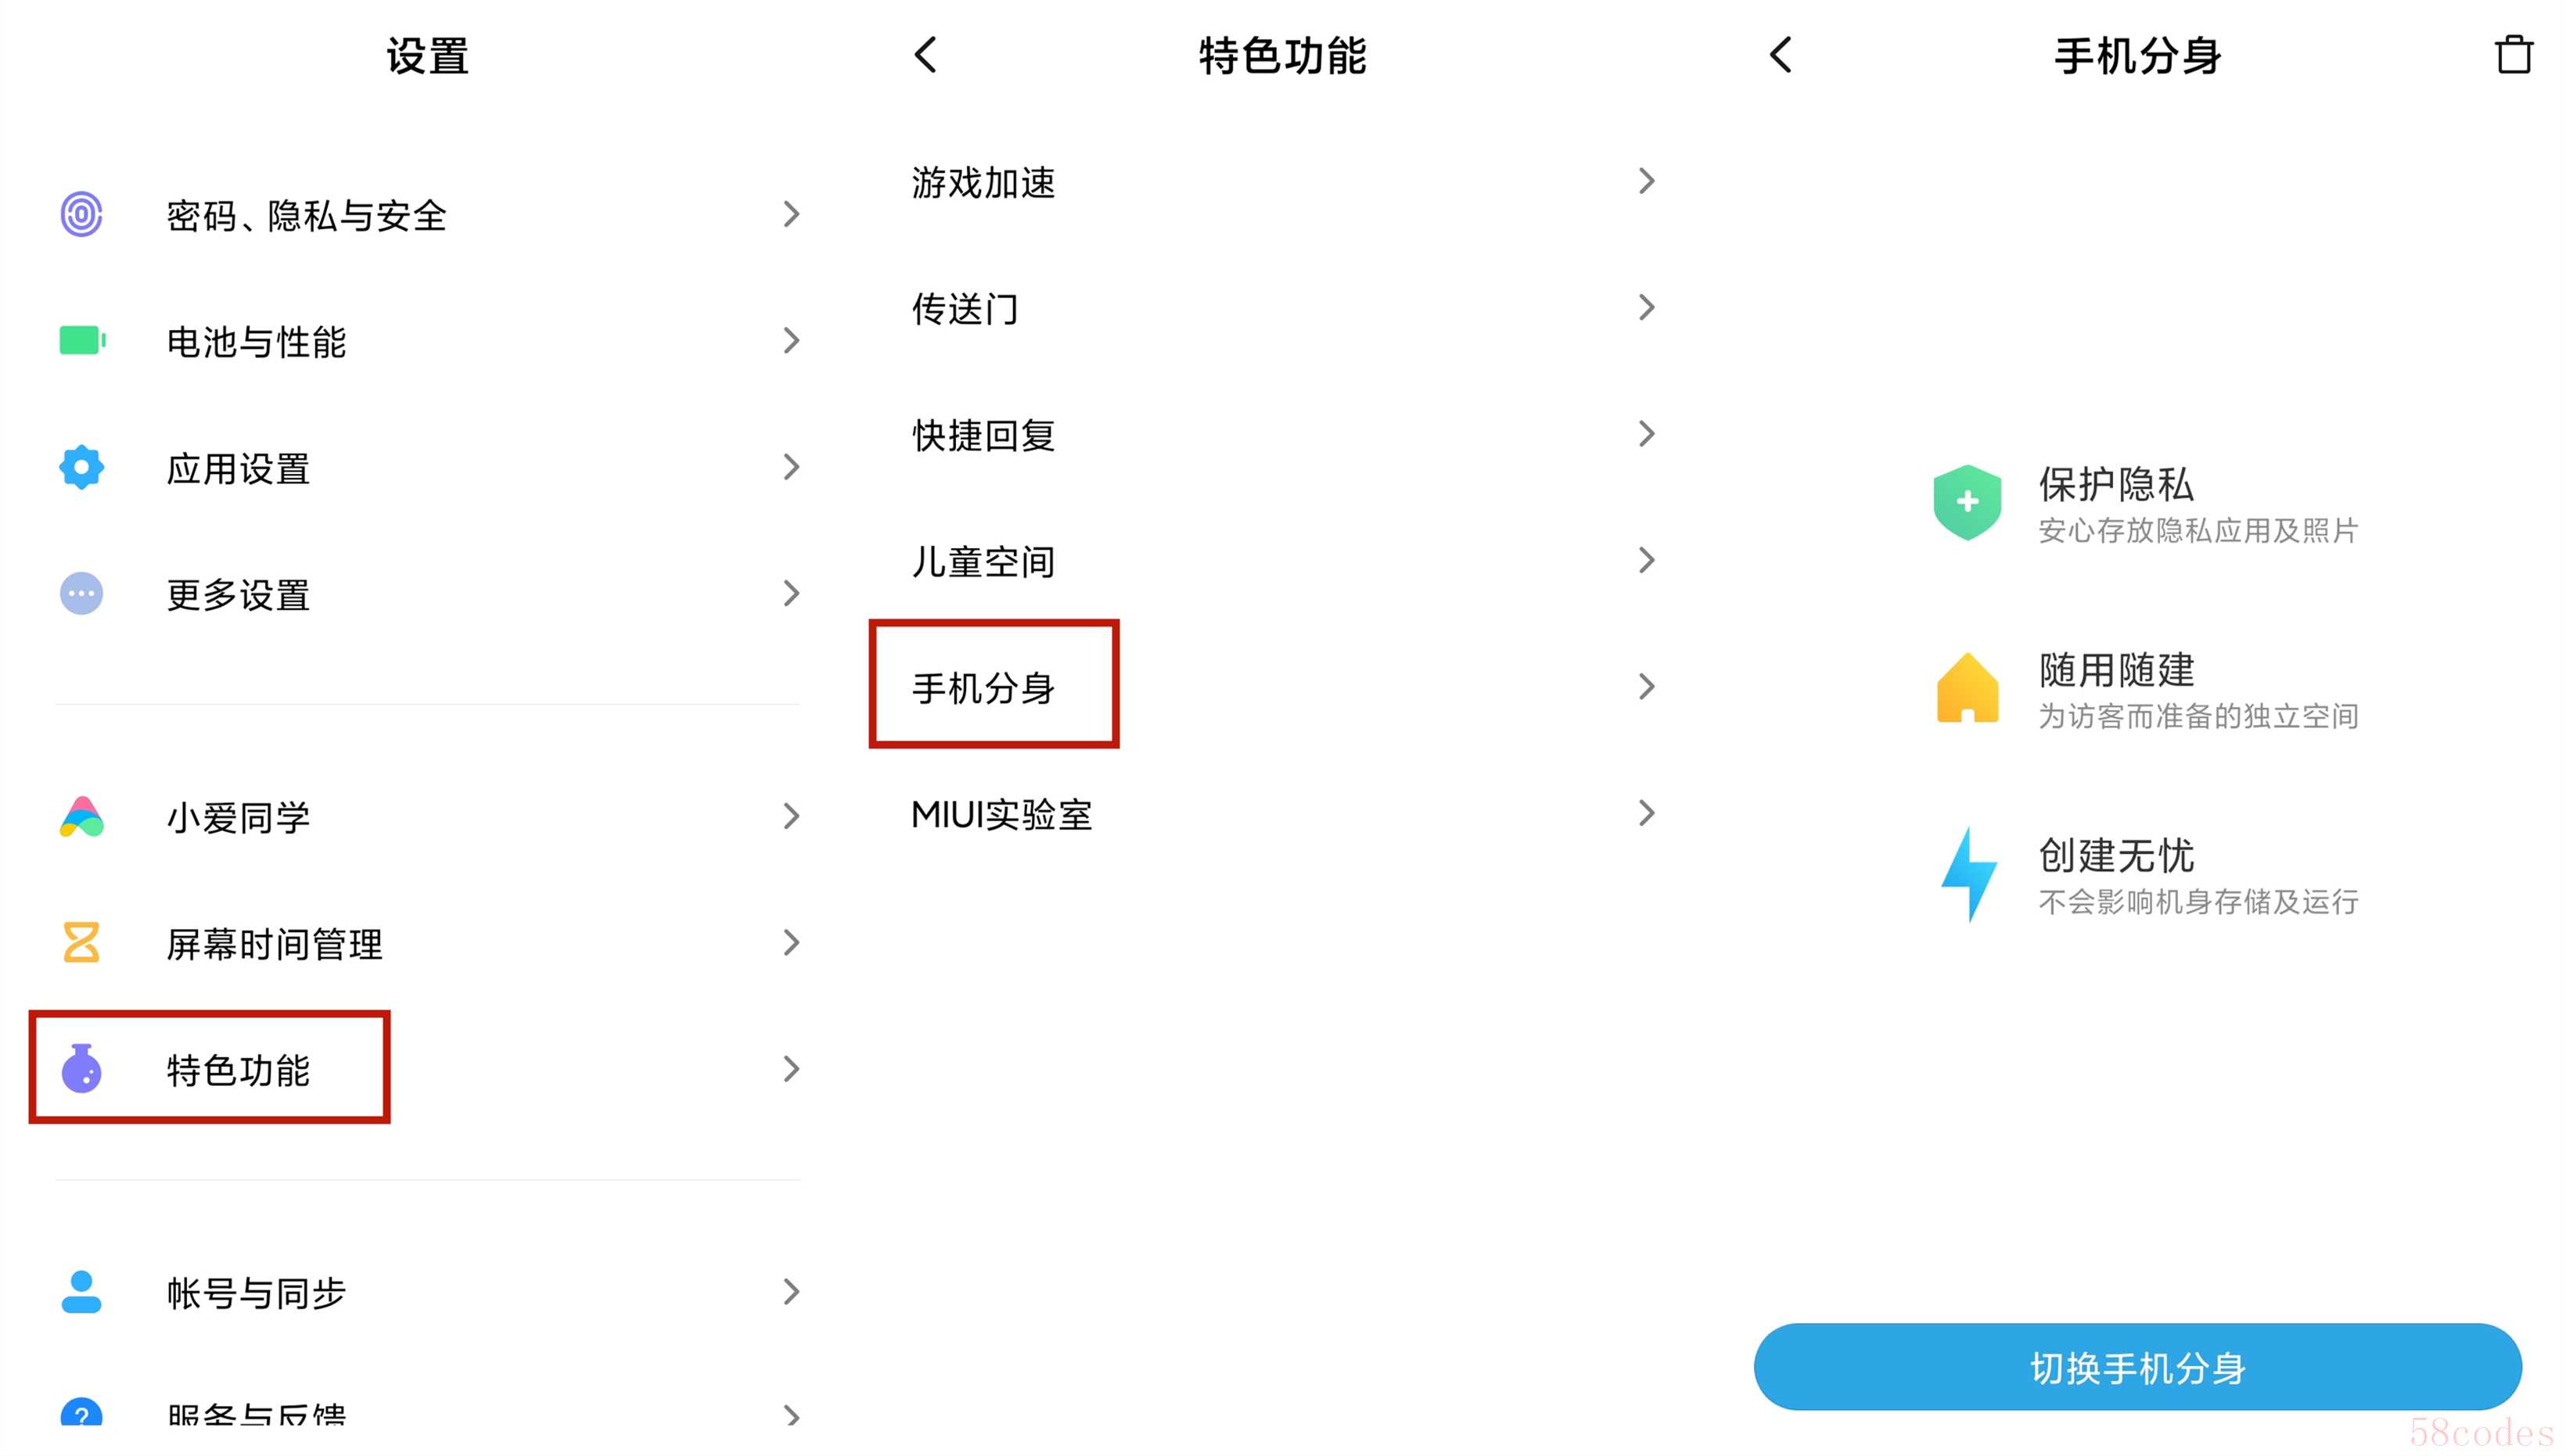
Task: Go back from the 特色功能 screen
Action: tap(926, 55)
